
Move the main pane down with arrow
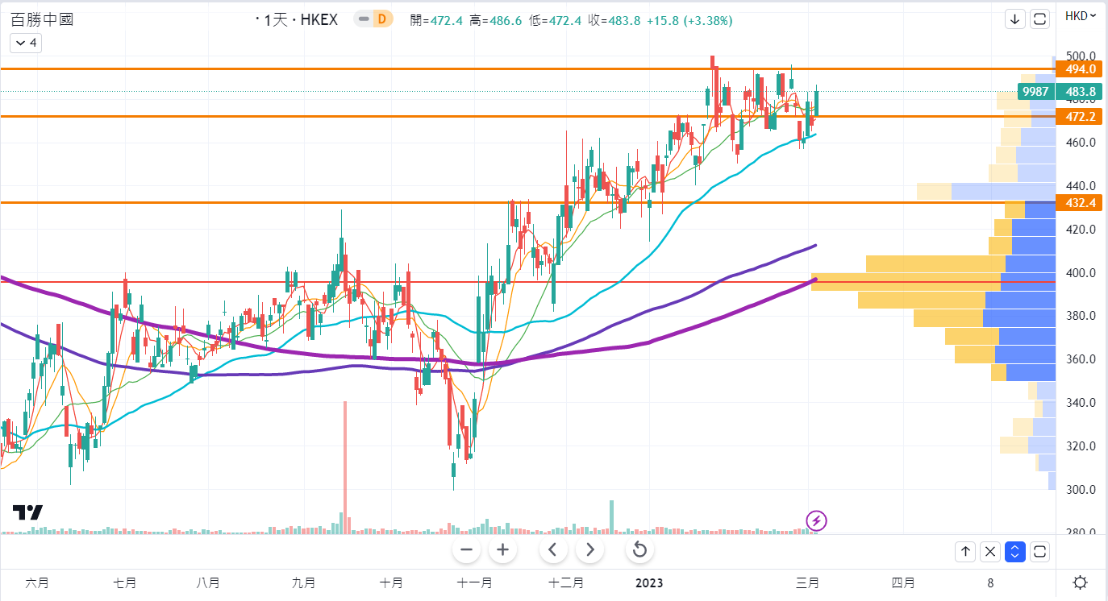[x=1015, y=19]
